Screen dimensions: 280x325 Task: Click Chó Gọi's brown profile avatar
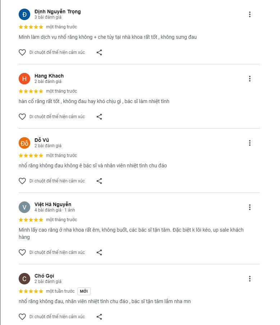click(x=24, y=279)
